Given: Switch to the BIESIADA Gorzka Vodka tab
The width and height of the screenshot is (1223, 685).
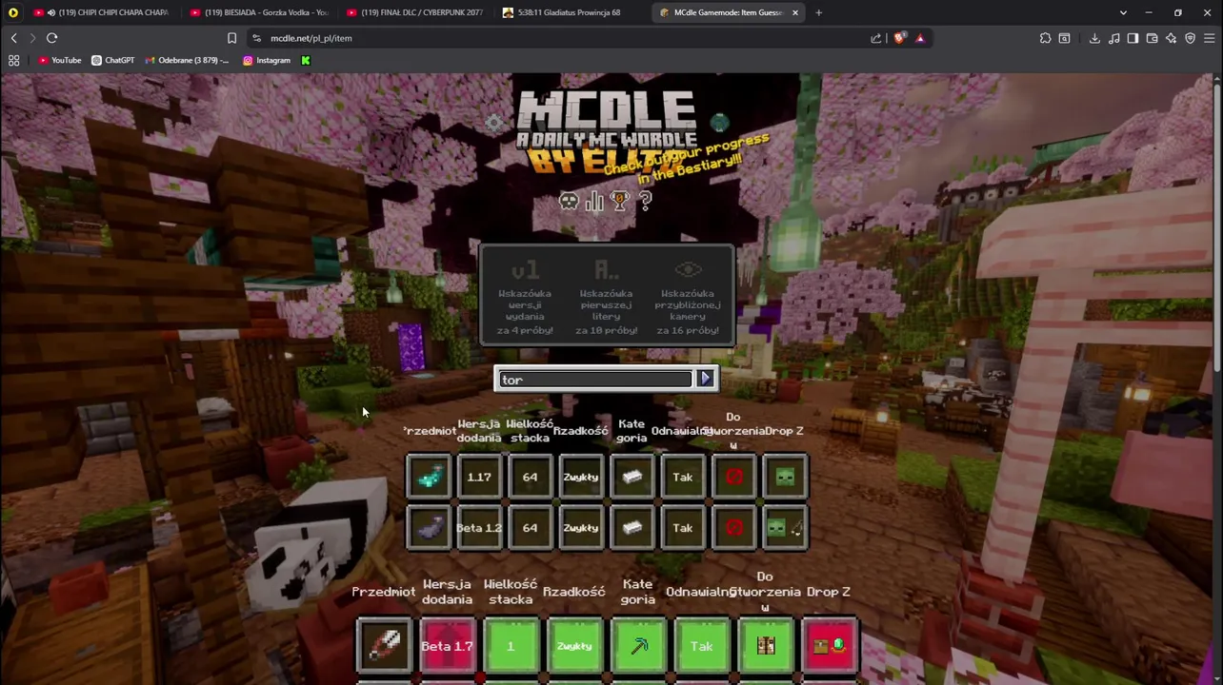Looking at the screenshot, I should 259,12.
